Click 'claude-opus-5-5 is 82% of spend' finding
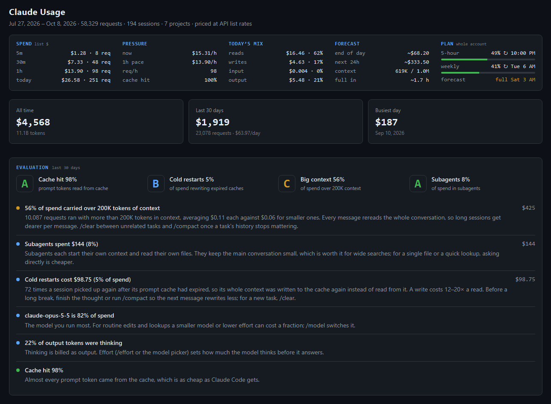This screenshot has height=404, width=551. 69,315
